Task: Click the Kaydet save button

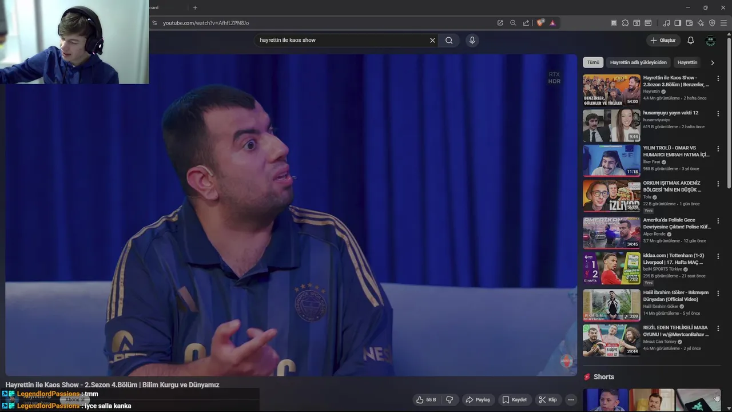Action: [514, 399]
